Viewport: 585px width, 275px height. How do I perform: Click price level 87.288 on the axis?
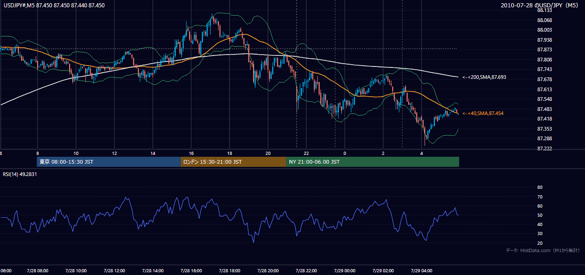point(544,138)
